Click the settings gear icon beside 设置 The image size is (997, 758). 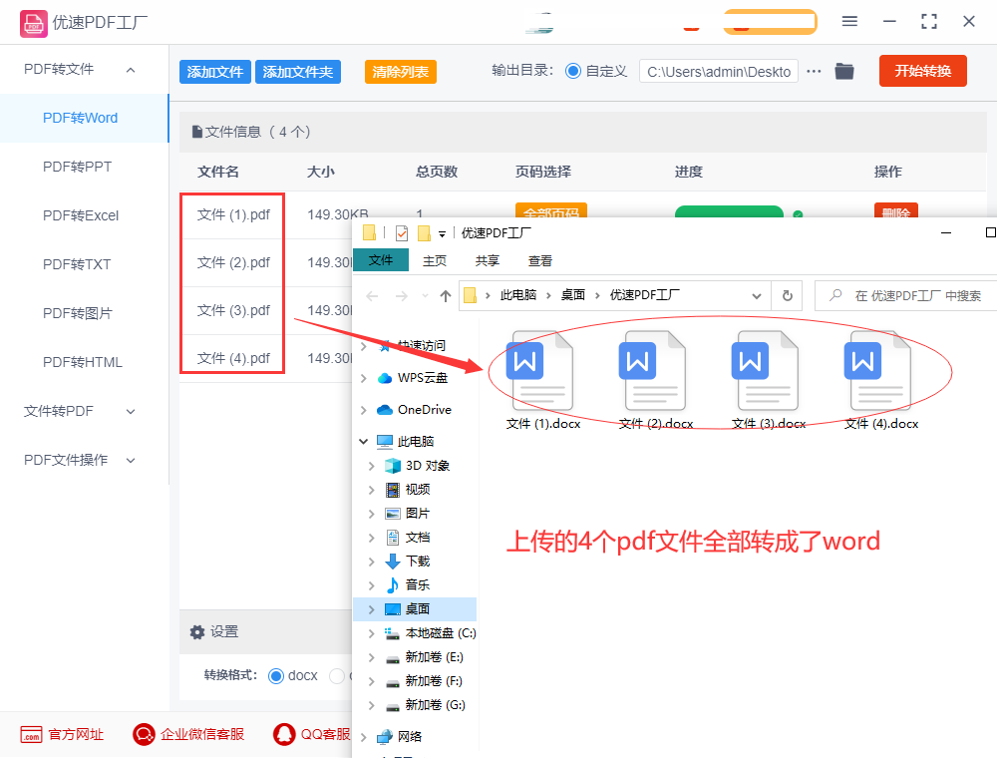click(197, 632)
